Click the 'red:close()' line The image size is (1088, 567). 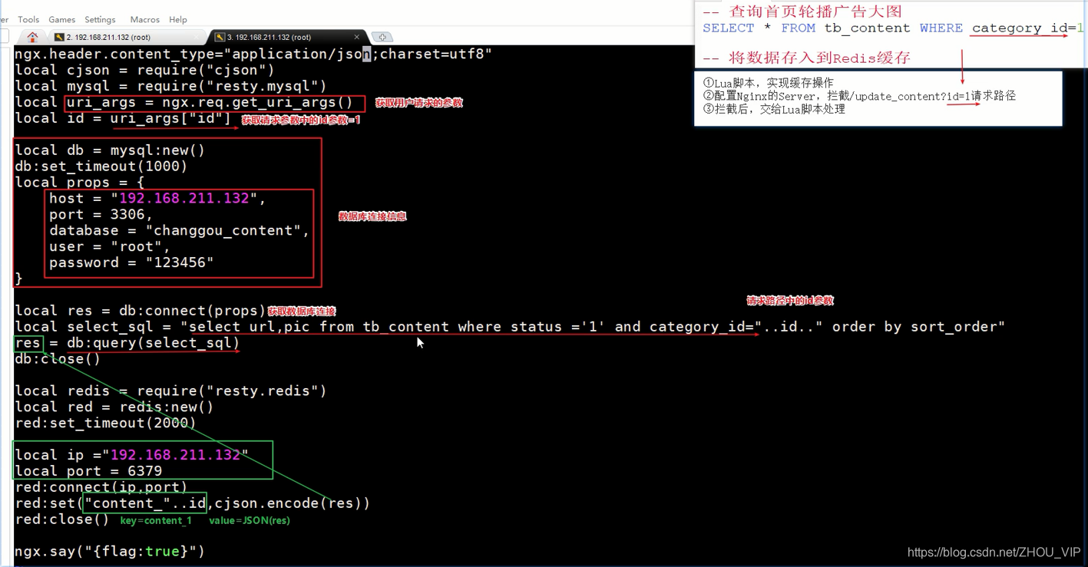(x=62, y=519)
